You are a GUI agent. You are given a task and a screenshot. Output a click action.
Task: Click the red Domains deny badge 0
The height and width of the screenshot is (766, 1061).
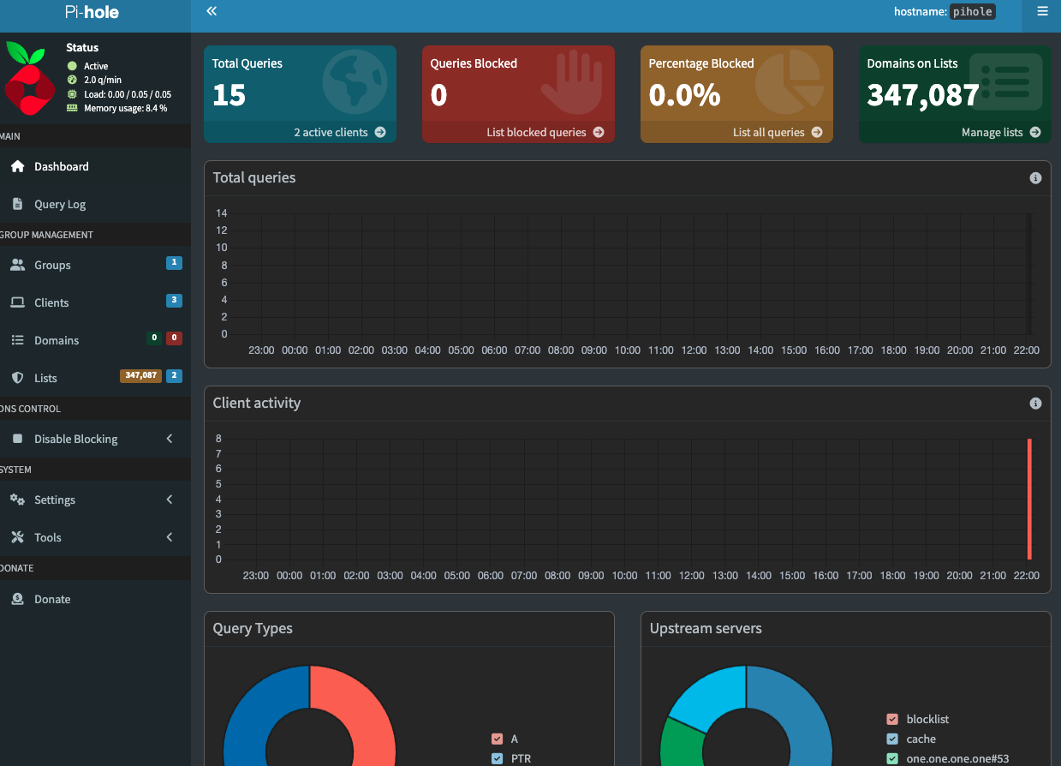pyautogui.click(x=174, y=338)
